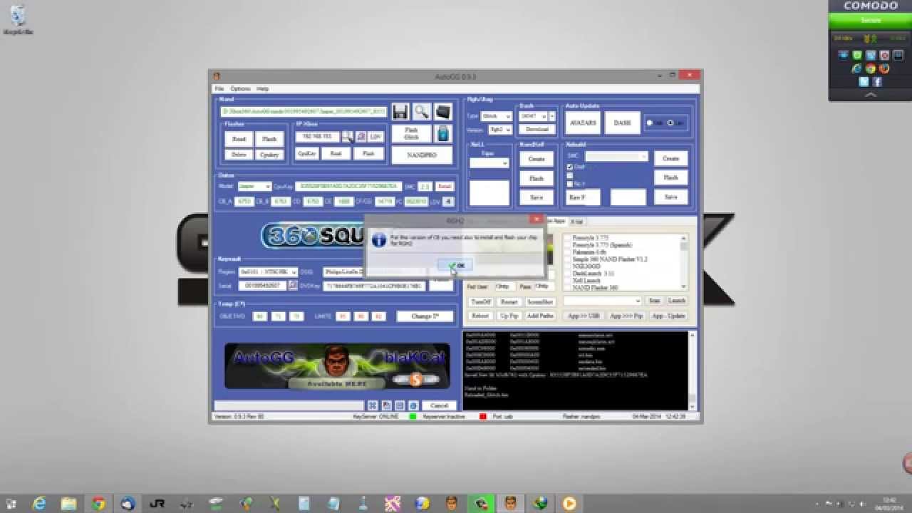
Task: Click the blue globe icon beside Cancel button
Action: tap(413, 405)
